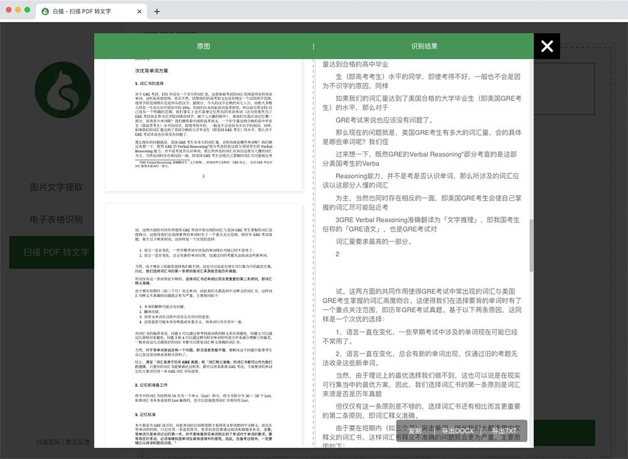Viewport: 628px width, 459px height.
Task: Select 扫描 PDF 转文字 sidebar item
Action: coord(51,252)
